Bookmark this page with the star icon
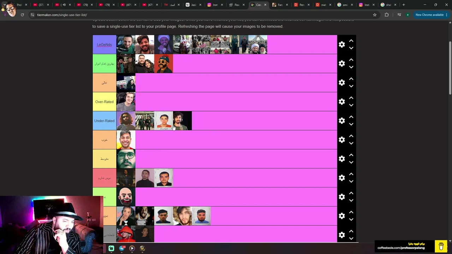This screenshot has width=452, height=254. coord(375,15)
